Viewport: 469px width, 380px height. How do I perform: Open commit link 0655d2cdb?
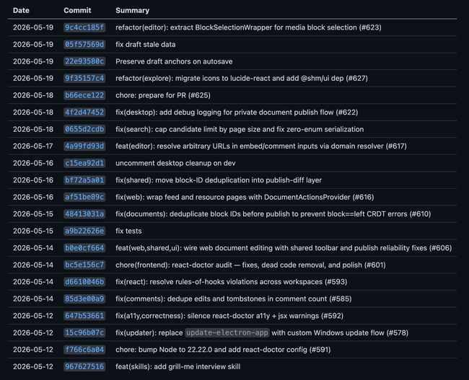tap(84, 129)
